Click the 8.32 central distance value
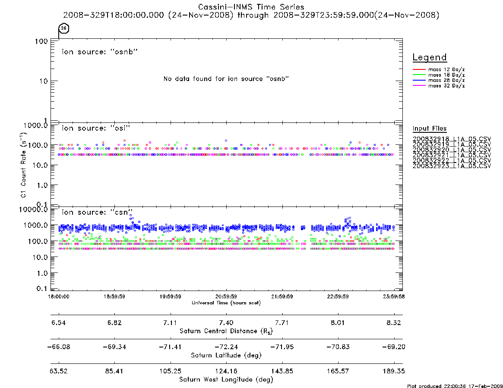Viewport: 503px width, 388px height. point(394,322)
